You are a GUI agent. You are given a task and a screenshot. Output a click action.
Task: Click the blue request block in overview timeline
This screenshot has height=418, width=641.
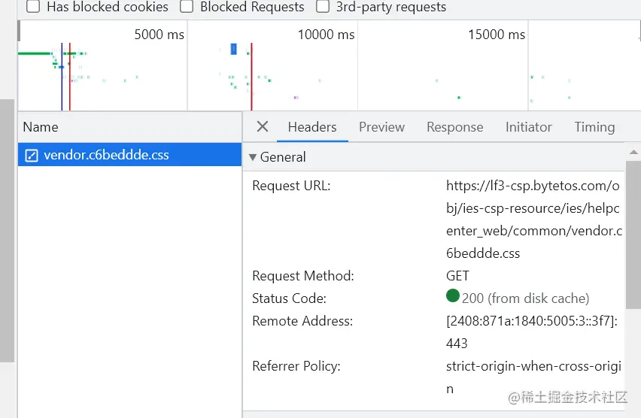233,49
